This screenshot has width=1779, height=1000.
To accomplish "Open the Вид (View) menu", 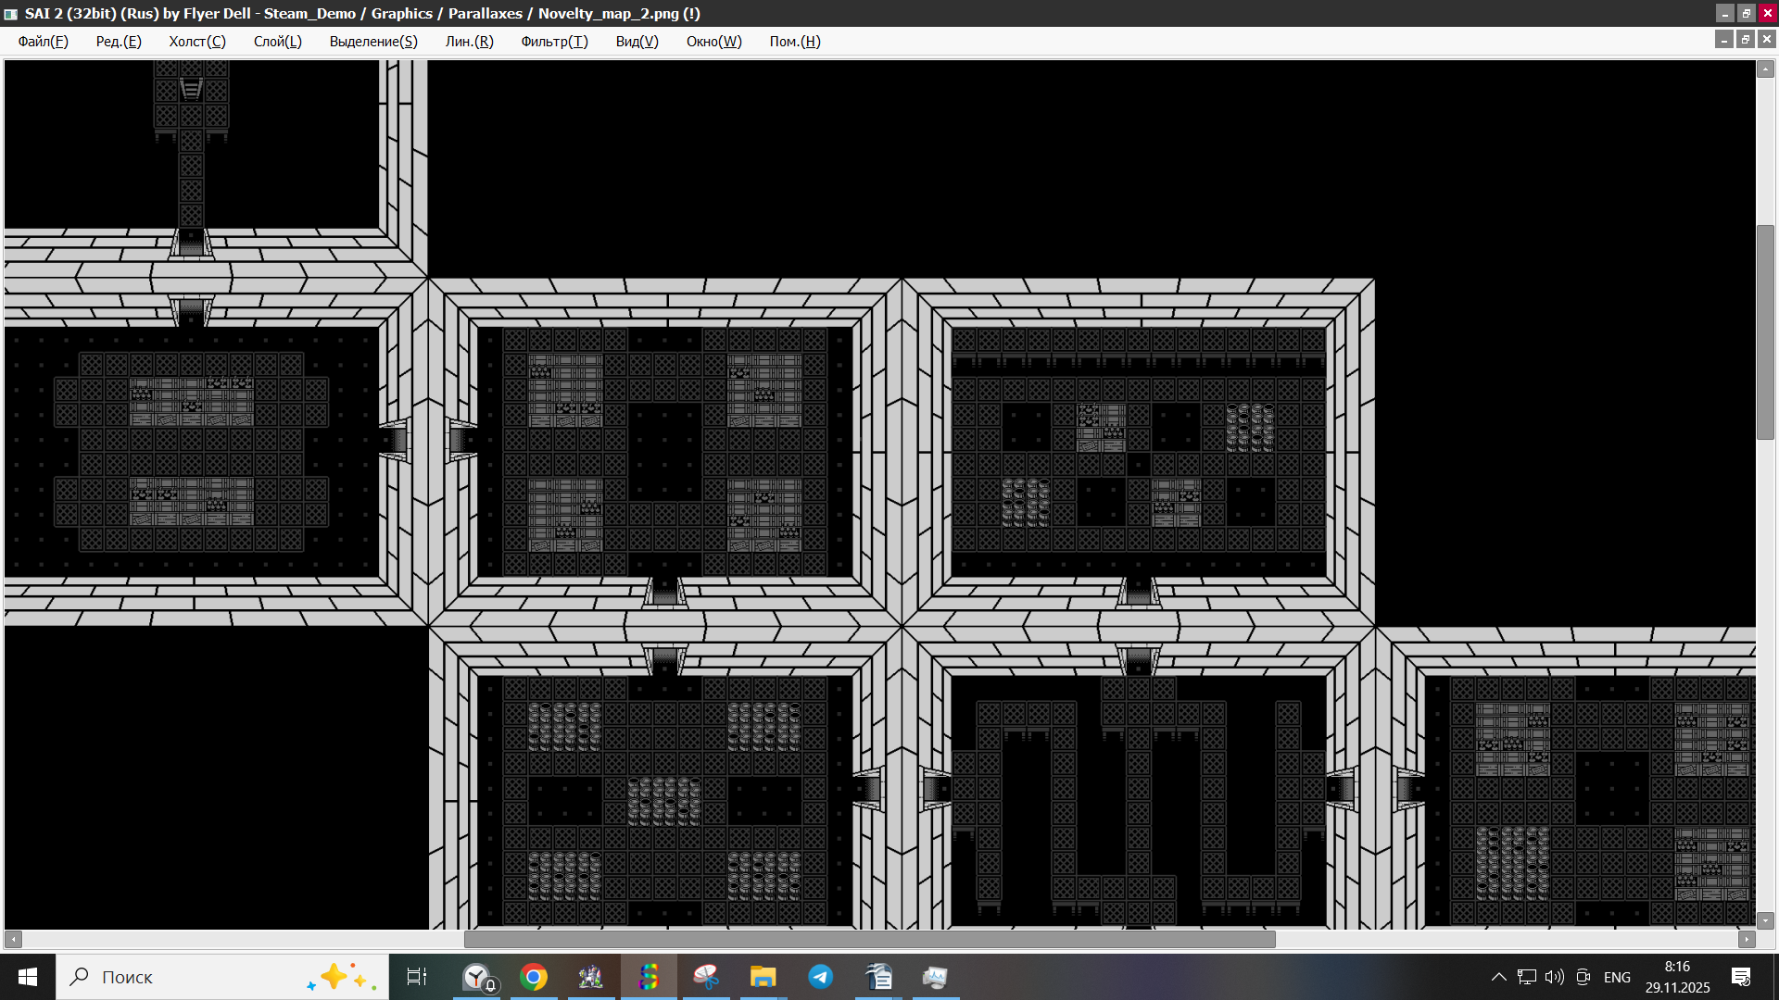I will (x=637, y=42).
